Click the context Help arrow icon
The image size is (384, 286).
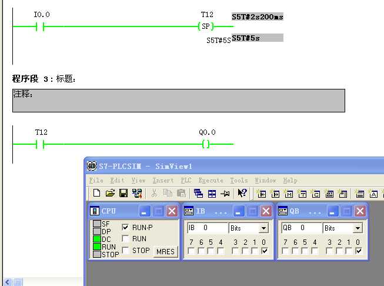pos(242,193)
